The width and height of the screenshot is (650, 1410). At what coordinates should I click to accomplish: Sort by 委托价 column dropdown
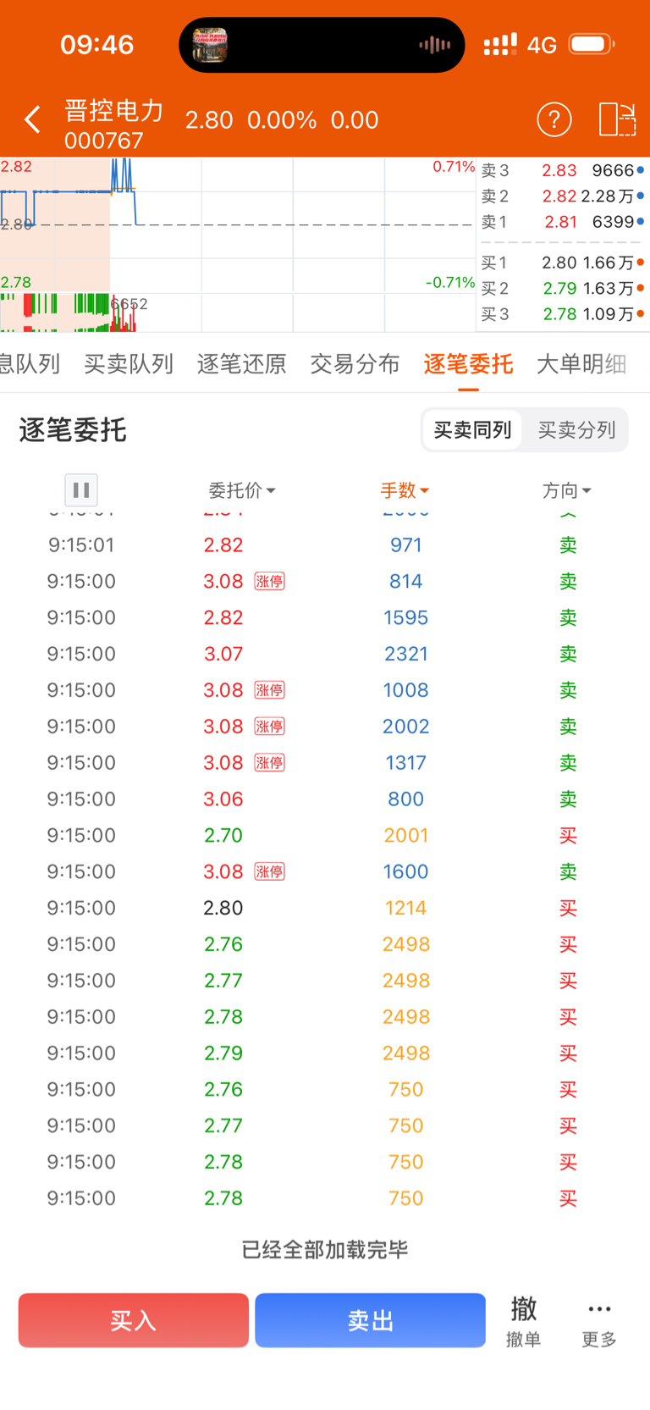242,490
